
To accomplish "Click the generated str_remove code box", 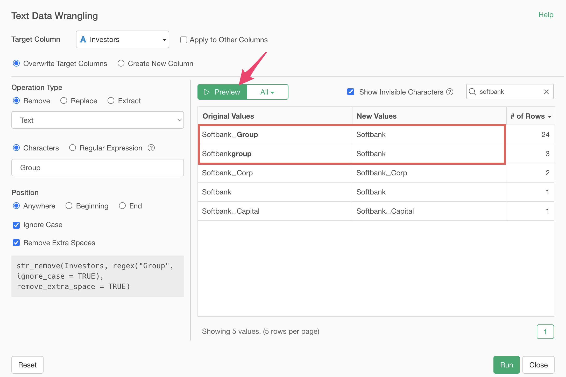I will [98, 276].
